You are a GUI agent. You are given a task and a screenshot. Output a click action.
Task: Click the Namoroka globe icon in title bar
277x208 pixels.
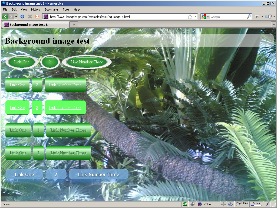point(4,3)
